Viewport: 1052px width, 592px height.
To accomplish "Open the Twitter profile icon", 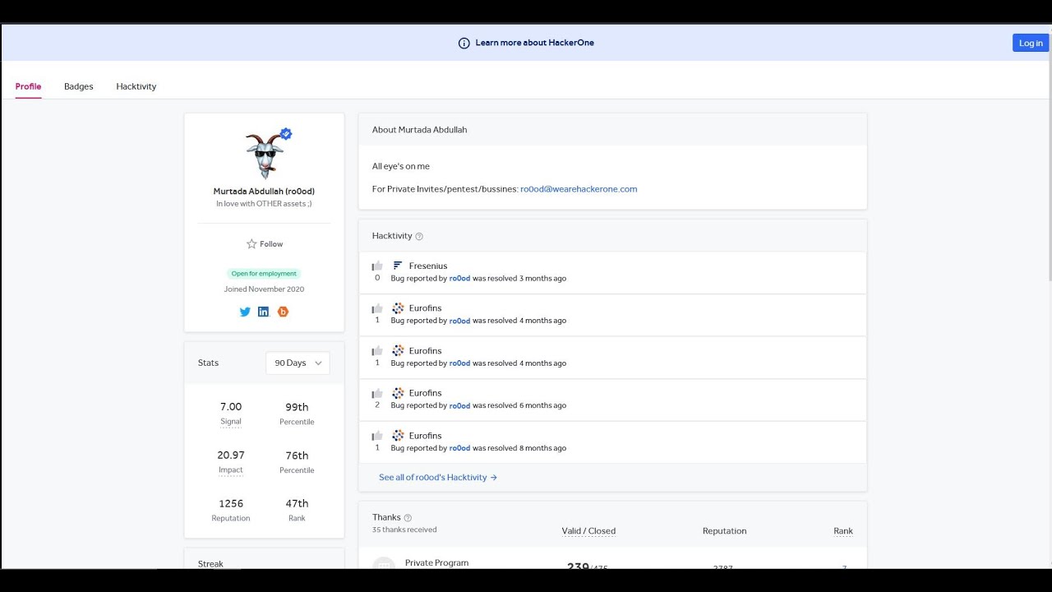I will coord(245,312).
